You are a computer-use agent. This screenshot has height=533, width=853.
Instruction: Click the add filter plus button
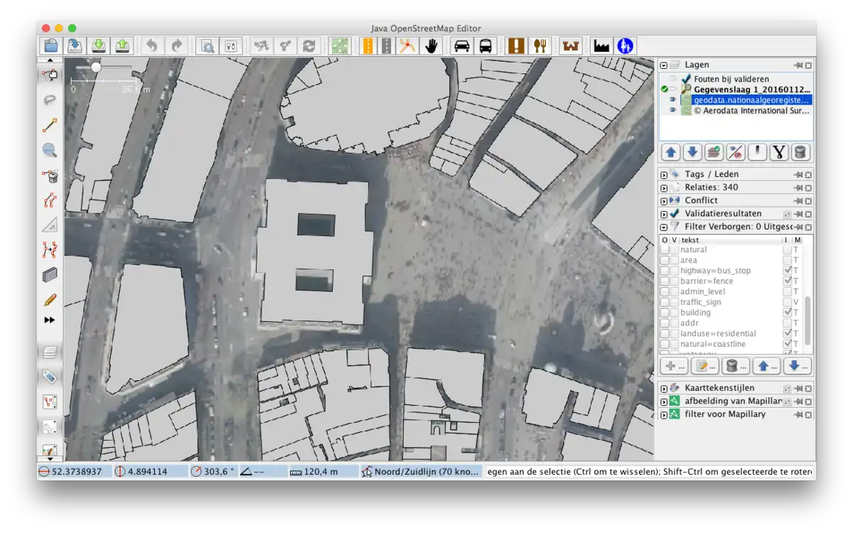pyautogui.click(x=672, y=366)
